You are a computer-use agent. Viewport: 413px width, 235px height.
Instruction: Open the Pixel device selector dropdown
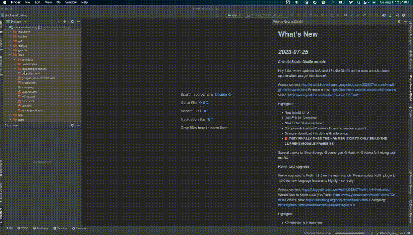pyautogui.click(x=266, y=15)
